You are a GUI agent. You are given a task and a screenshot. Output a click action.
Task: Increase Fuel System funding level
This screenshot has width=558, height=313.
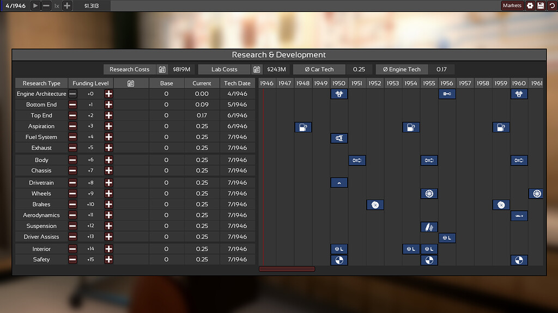(x=109, y=137)
